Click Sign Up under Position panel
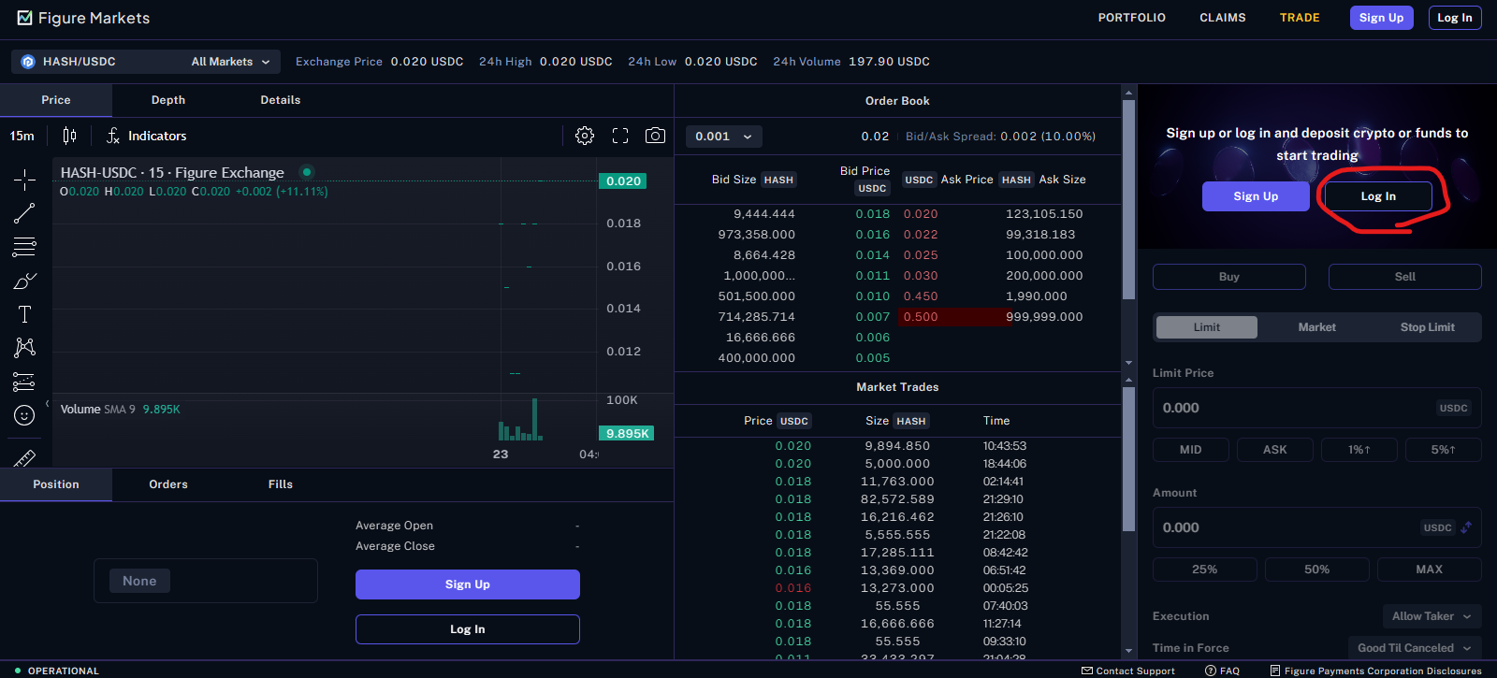This screenshot has height=678, width=1497. 468,584
